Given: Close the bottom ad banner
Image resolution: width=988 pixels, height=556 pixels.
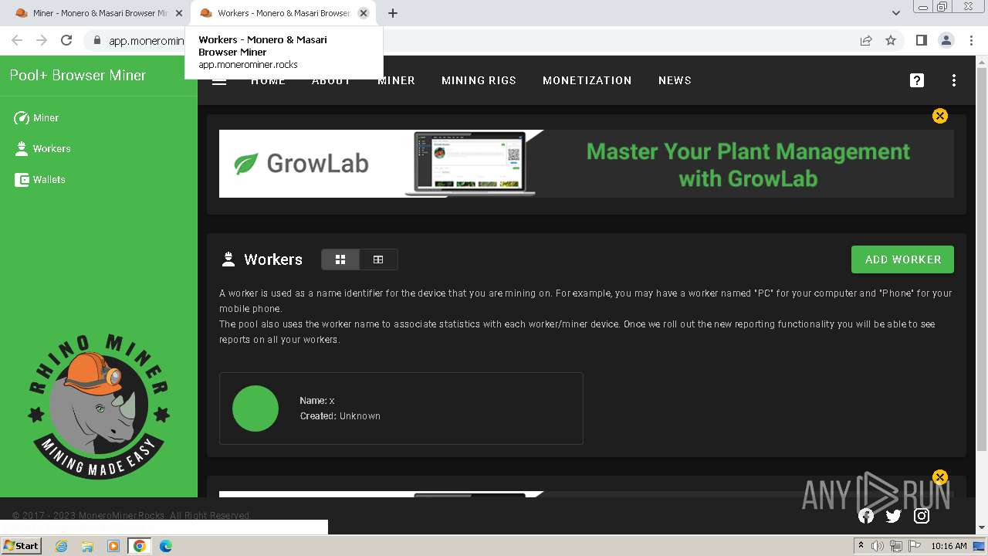Looking at the screenshot, I should pyautogui.click(x=939, y=477).
